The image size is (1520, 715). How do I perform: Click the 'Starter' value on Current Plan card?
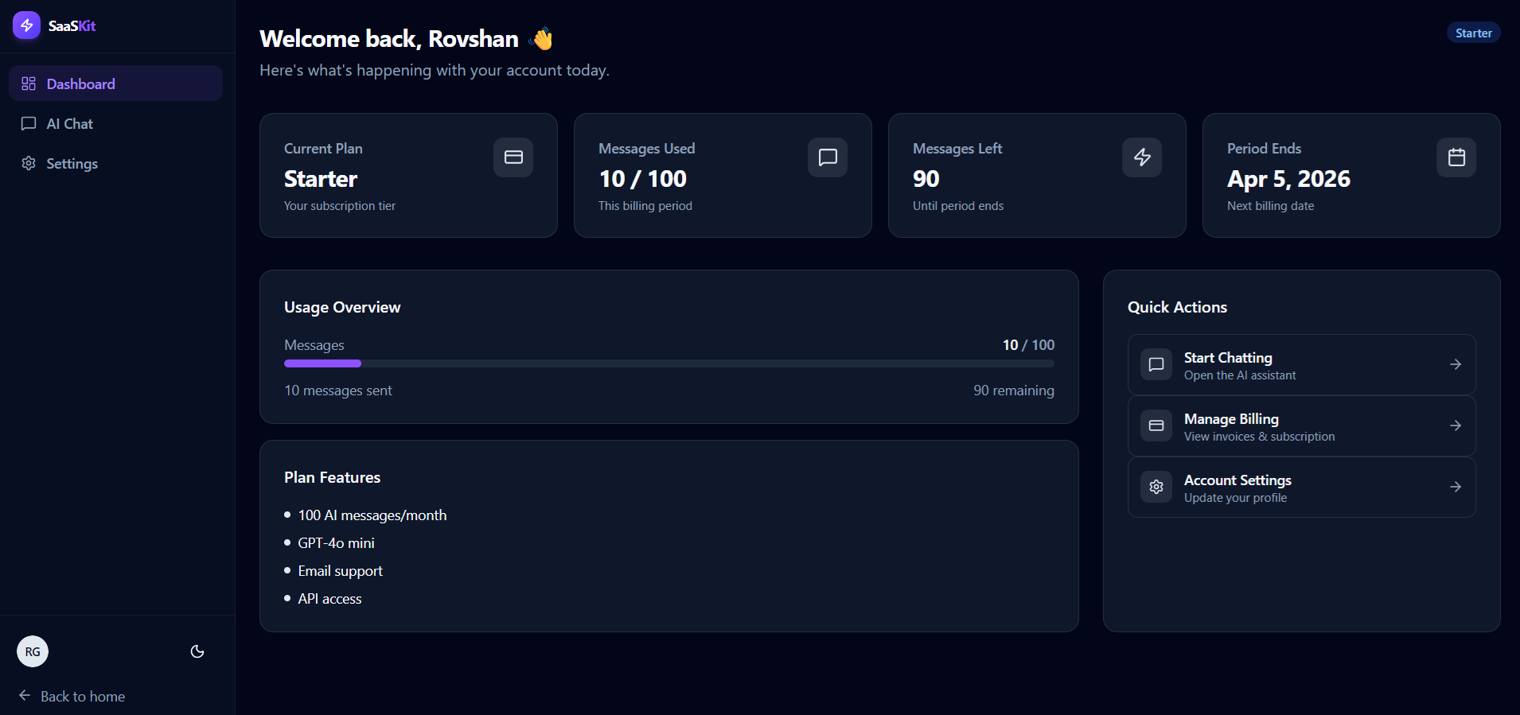321,179
